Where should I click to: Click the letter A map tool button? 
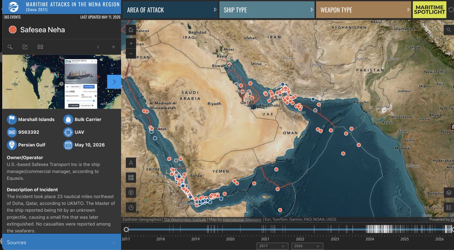tap(131, 163)
